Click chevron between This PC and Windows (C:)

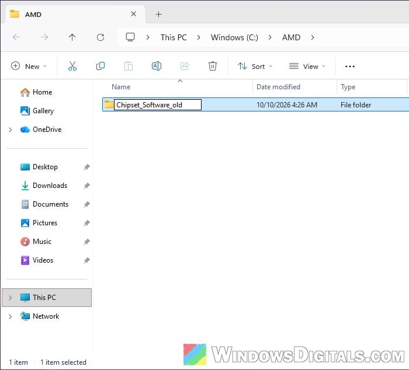(199, 37)
